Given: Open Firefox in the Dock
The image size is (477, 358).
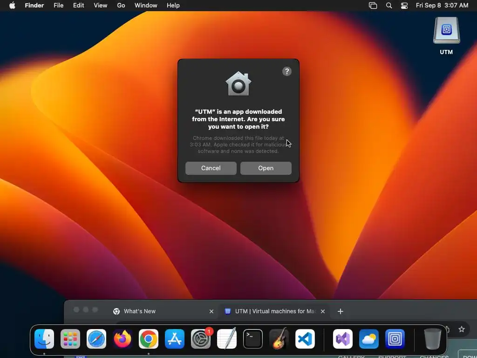Looking at the screenshot, I should (x=123, y=339).
